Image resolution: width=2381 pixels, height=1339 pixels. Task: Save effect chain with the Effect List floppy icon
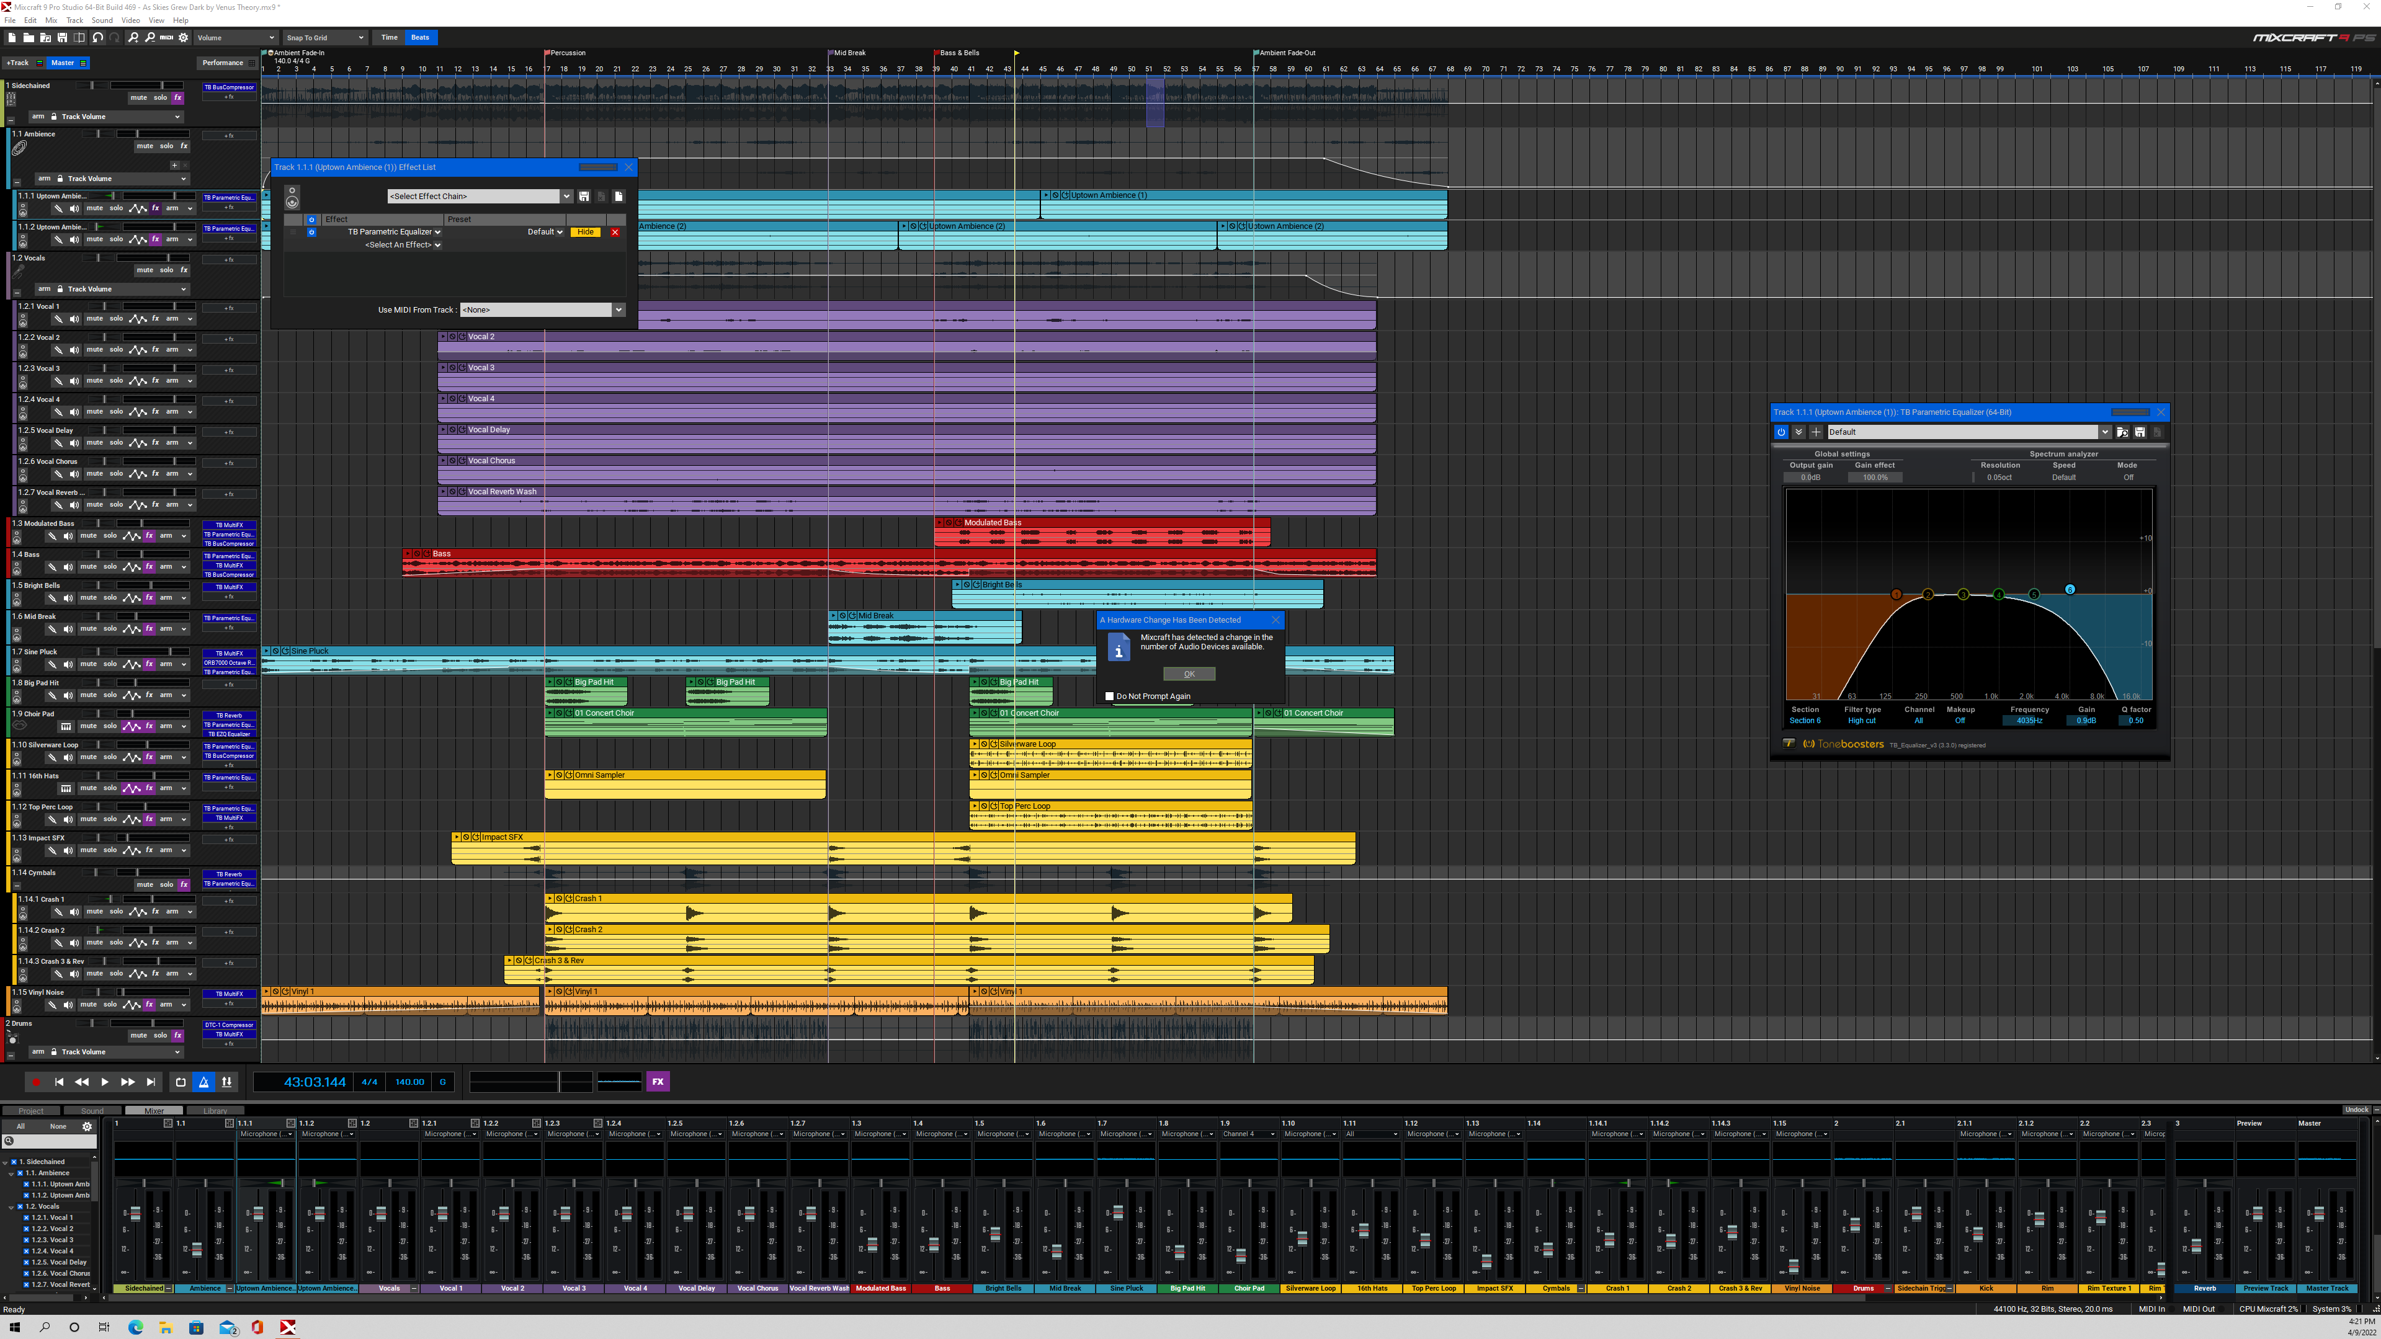click(x=583, y=196)
